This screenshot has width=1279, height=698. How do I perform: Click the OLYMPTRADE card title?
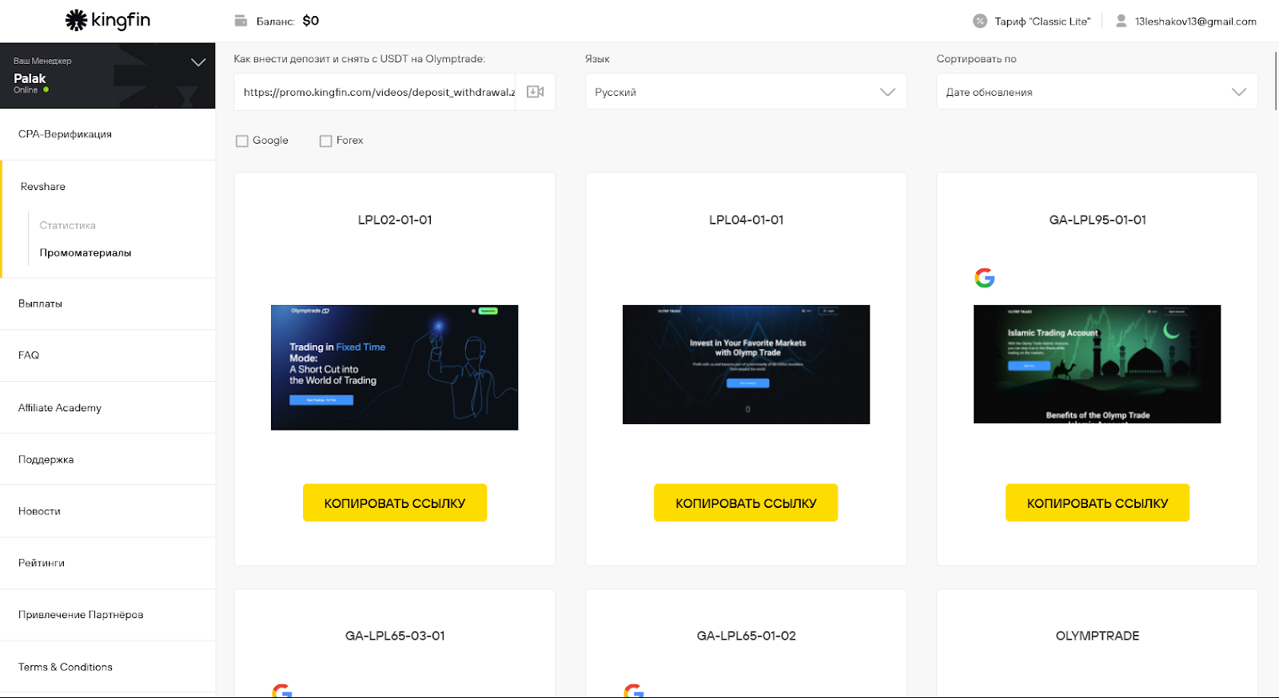(x=1098, y=636)
